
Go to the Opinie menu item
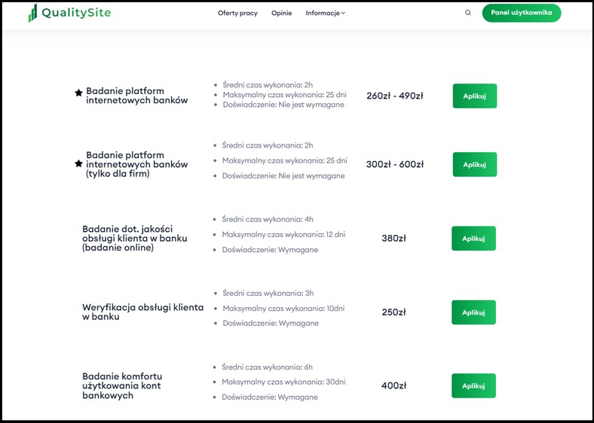click(x=281, y=13)
